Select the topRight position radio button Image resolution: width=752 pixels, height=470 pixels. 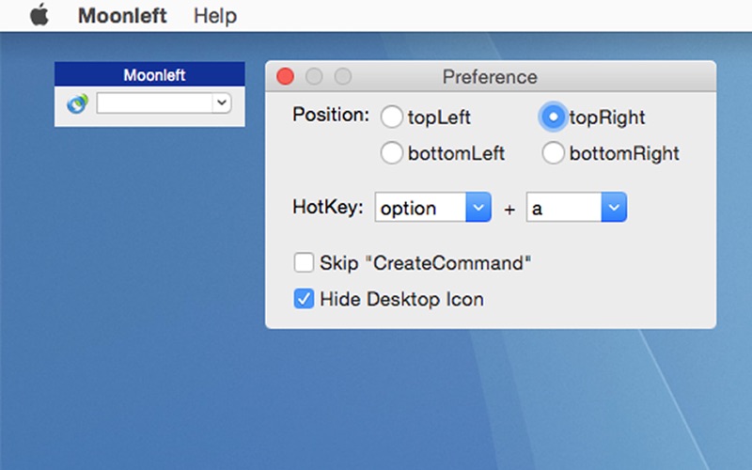tap(553, 117)
